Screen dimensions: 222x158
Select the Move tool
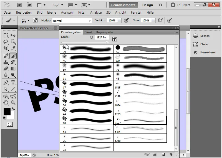(13, 35)
